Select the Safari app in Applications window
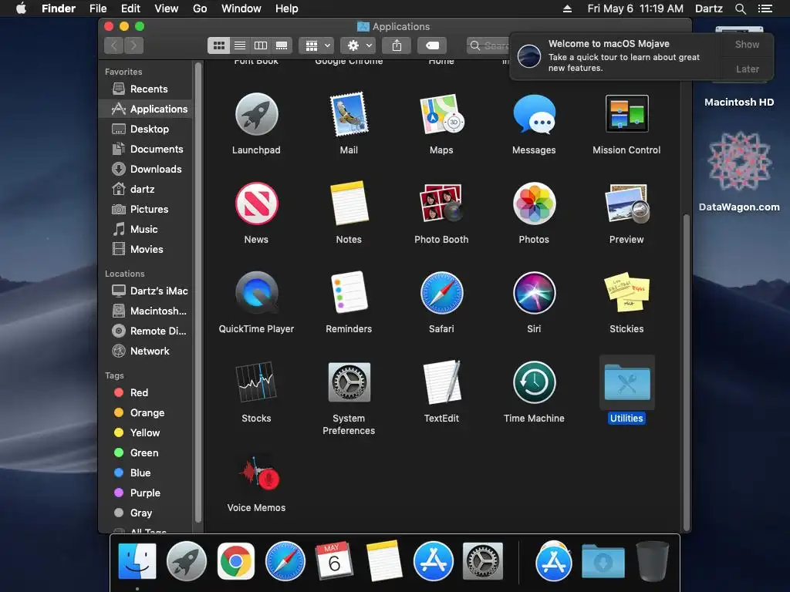Viewport: 790px width, 592px height. coord(441,293)
